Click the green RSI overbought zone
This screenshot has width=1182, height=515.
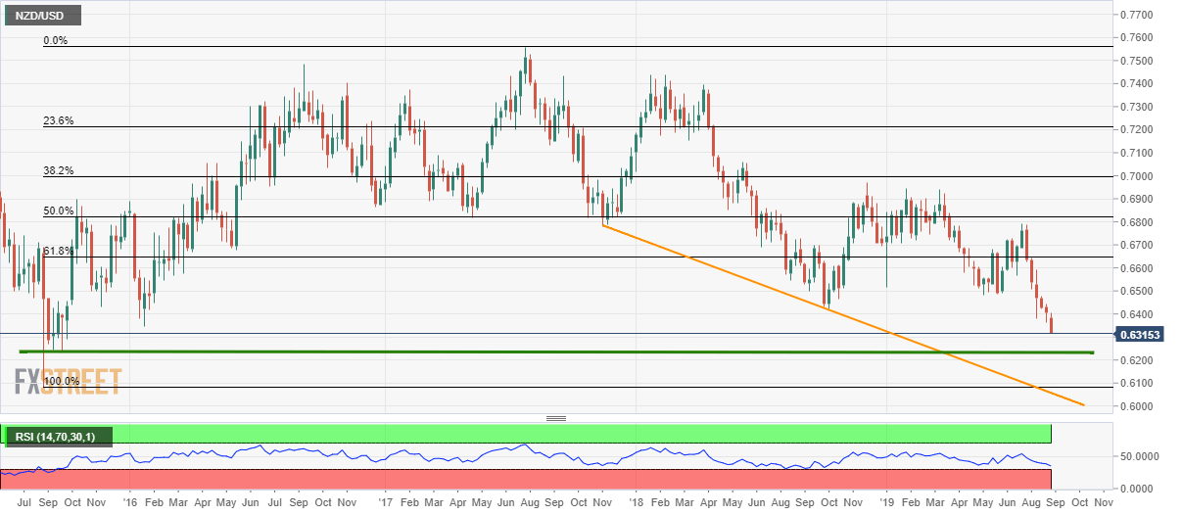588,434
